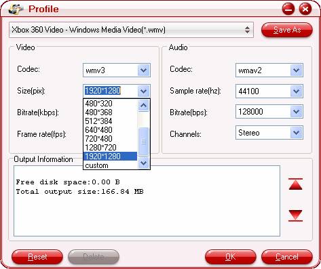Pick 720*480 in the size list

(110, 139)
